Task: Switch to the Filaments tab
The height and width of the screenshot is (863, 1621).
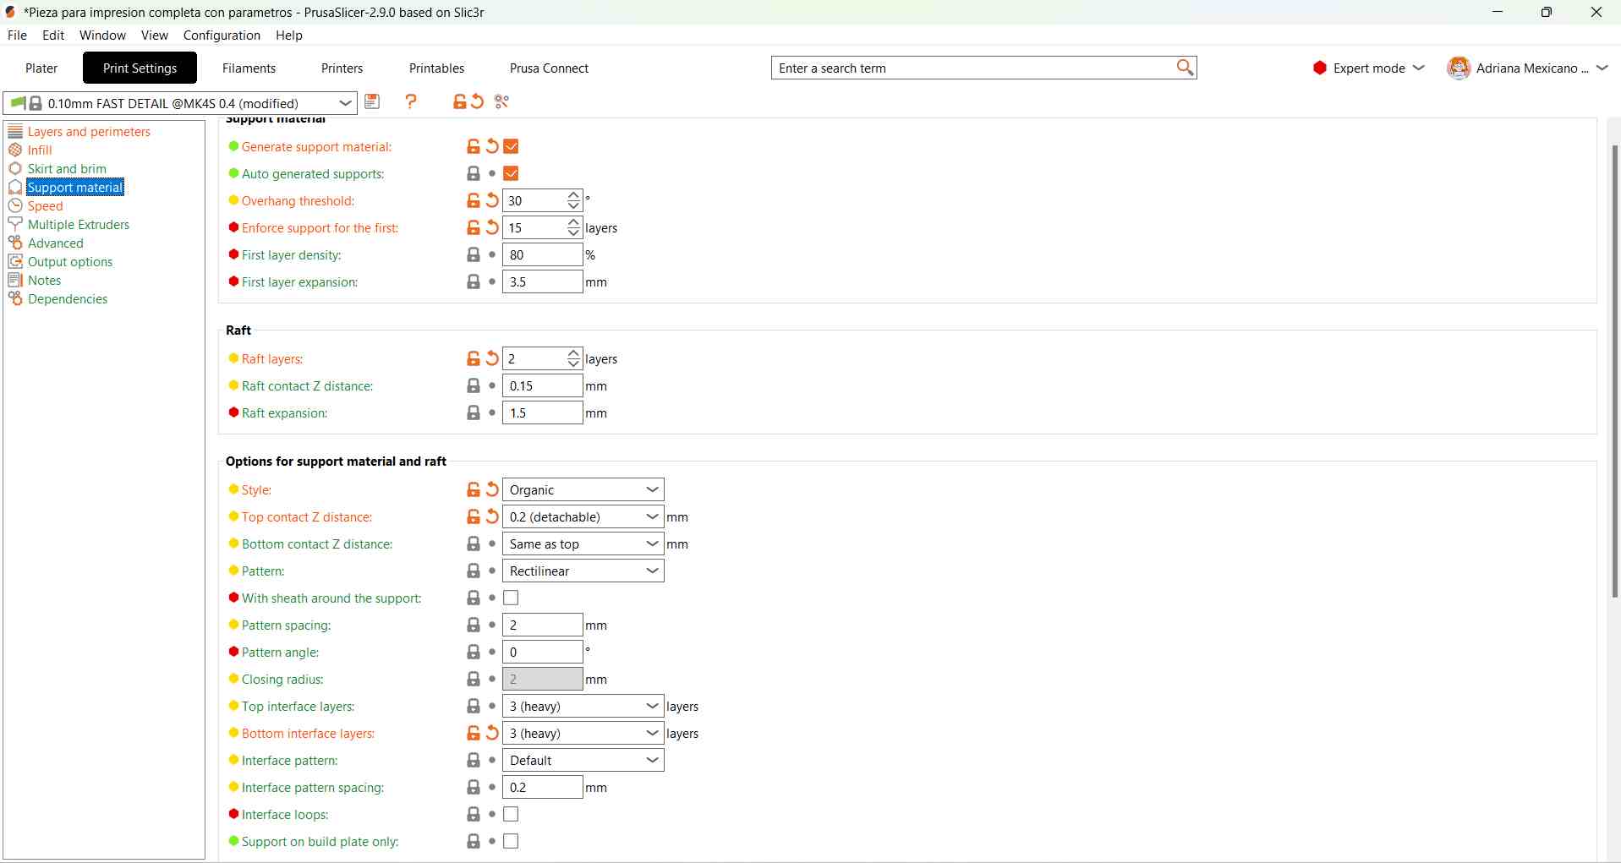Action: 249,68
